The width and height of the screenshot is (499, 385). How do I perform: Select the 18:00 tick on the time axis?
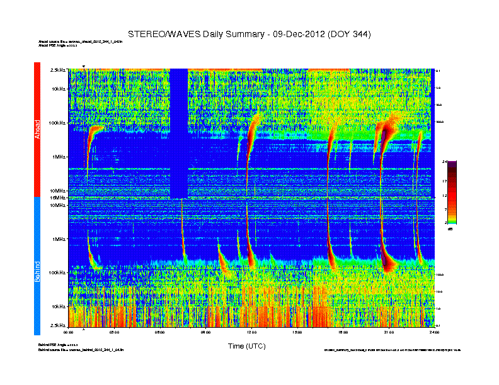[343, 332]
